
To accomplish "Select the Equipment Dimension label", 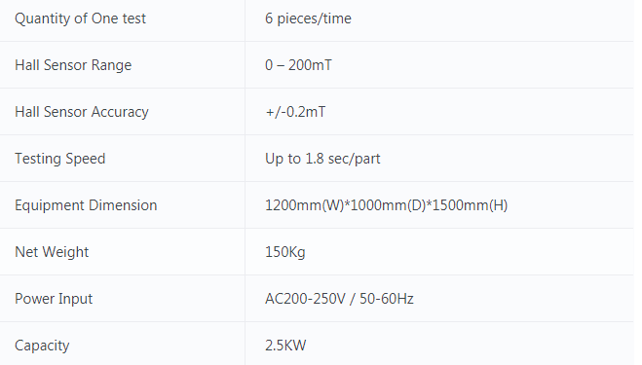I will 86,205.
